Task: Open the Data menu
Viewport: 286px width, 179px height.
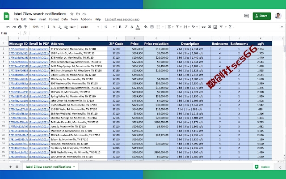Action: point(64,19)
